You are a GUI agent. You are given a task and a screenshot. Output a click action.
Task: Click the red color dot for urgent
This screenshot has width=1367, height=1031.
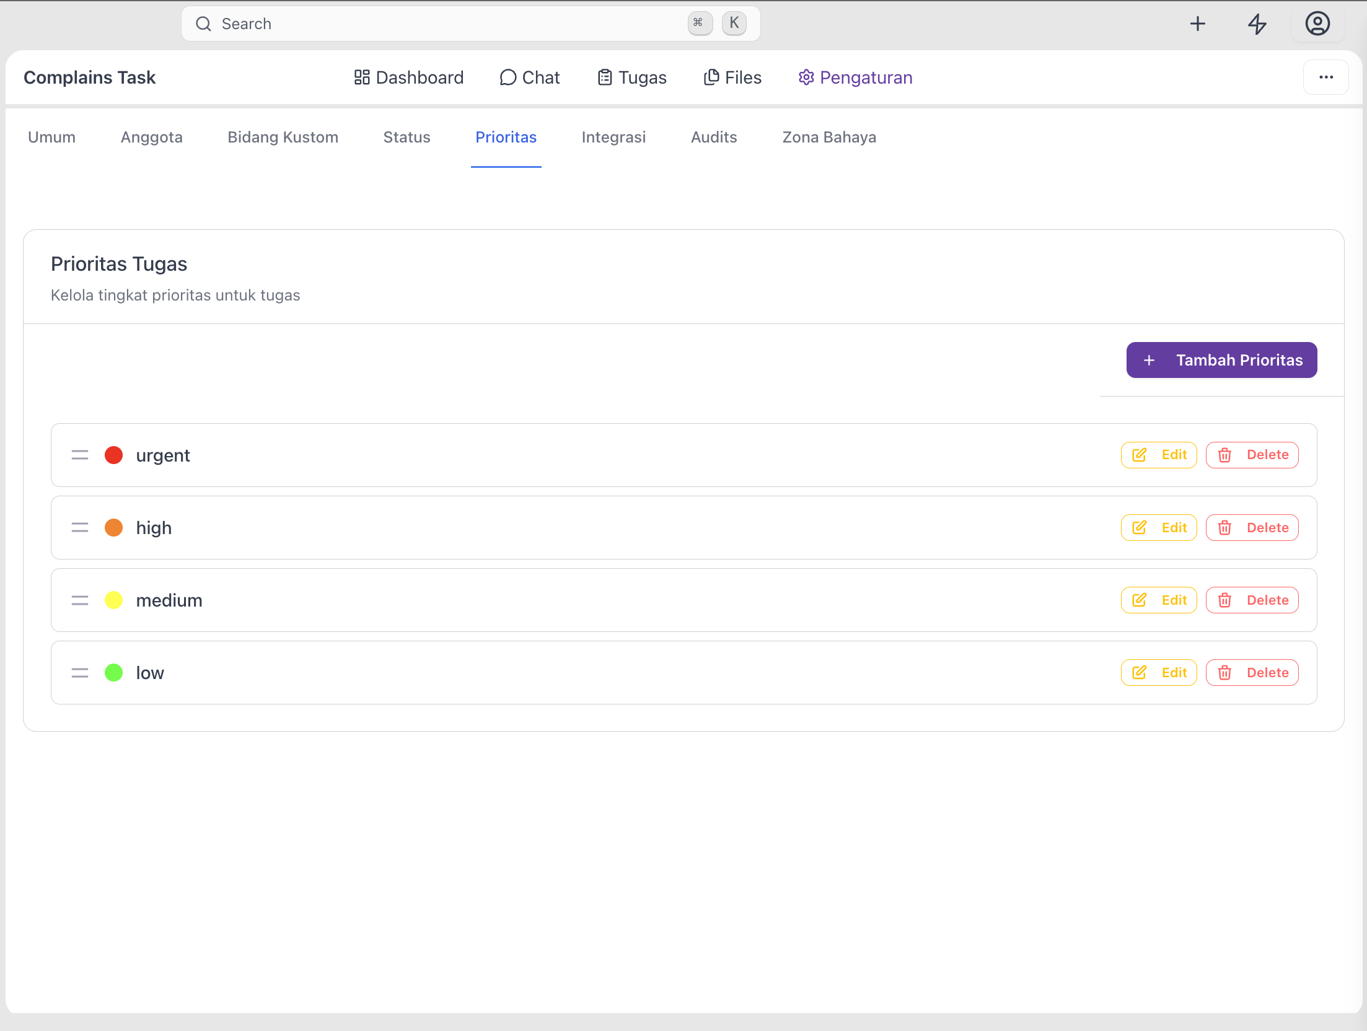tap(114, 455)
